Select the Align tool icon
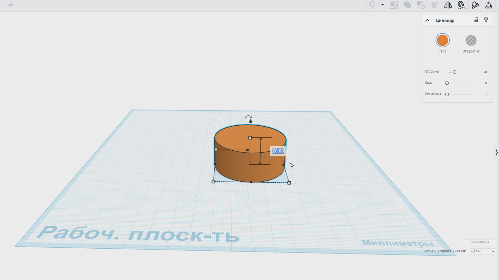Image resolution: width=499 pixels, height=280 pixels. click(x=435, y=5)
